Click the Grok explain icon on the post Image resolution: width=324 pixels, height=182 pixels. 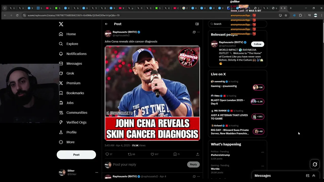coord(194,32)
